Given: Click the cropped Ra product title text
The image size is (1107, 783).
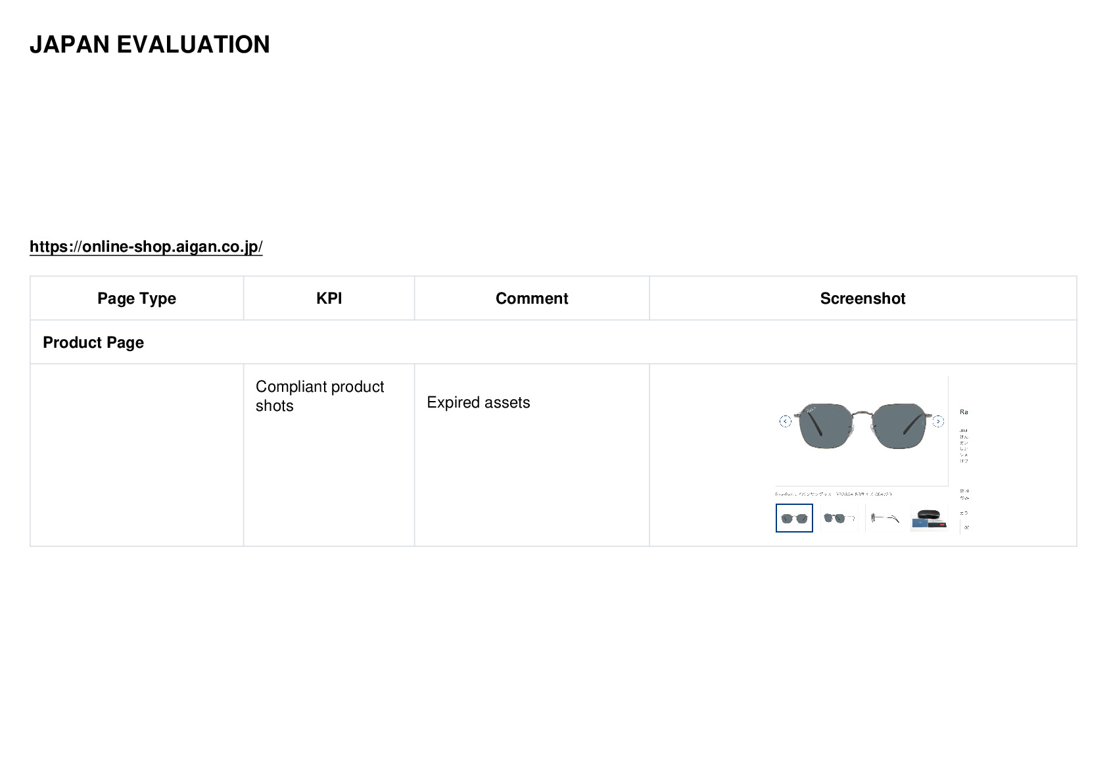Looking at the screenshot, I should click(x=964, y=412).
